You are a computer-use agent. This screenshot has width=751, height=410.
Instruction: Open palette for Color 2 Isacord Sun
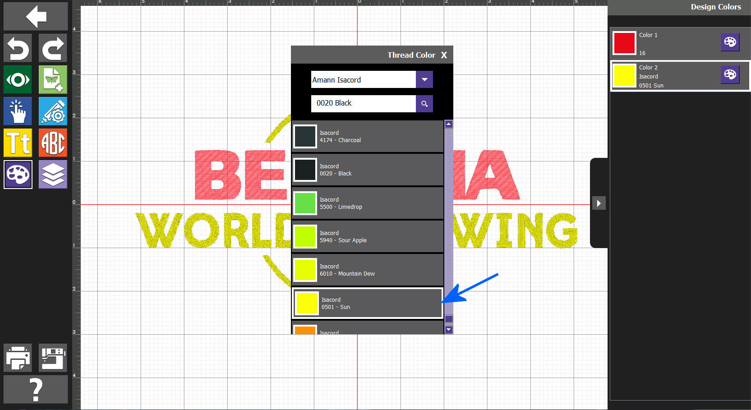pos(730,75)
